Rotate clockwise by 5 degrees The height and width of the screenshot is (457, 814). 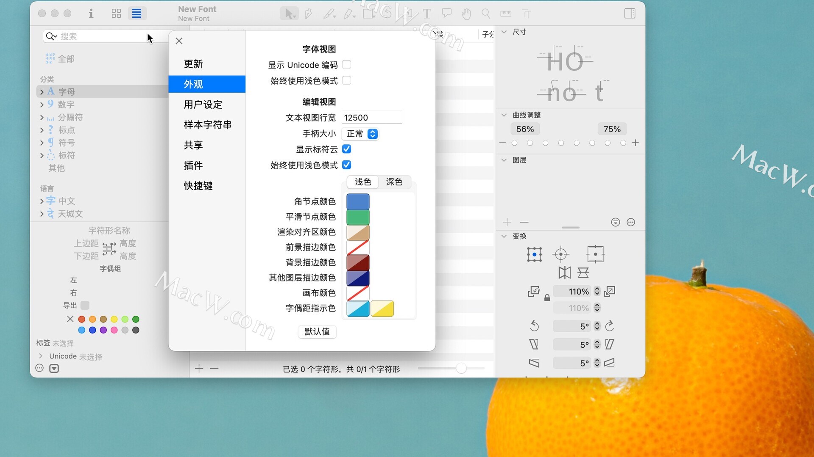click(x=610, y=326)
